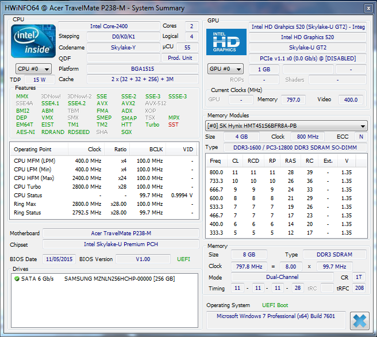This screenshot has width=377, height=337.
Task: Click the PCIe v1.1 DISABLED status field
Action: point(307,58)
